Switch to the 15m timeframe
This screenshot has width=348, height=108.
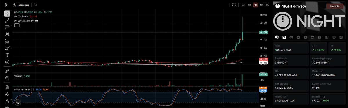243,5
